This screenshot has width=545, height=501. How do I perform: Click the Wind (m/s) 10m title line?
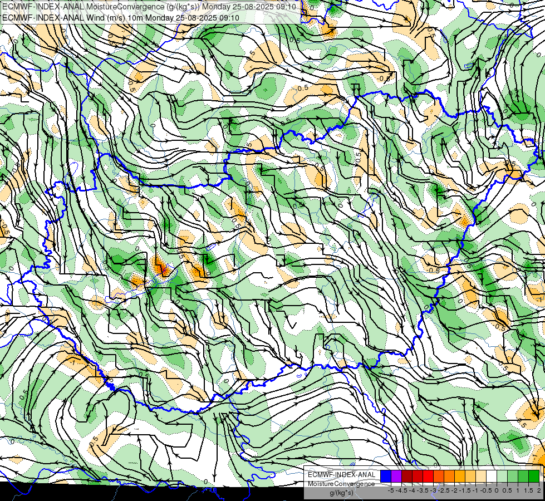(x=121, y=17)
